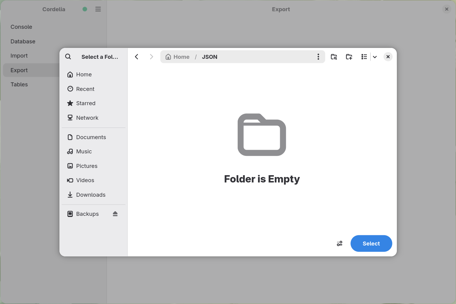Click the blue Select button
This screenshot has height=304, width=456.
(x=371, y=243)
